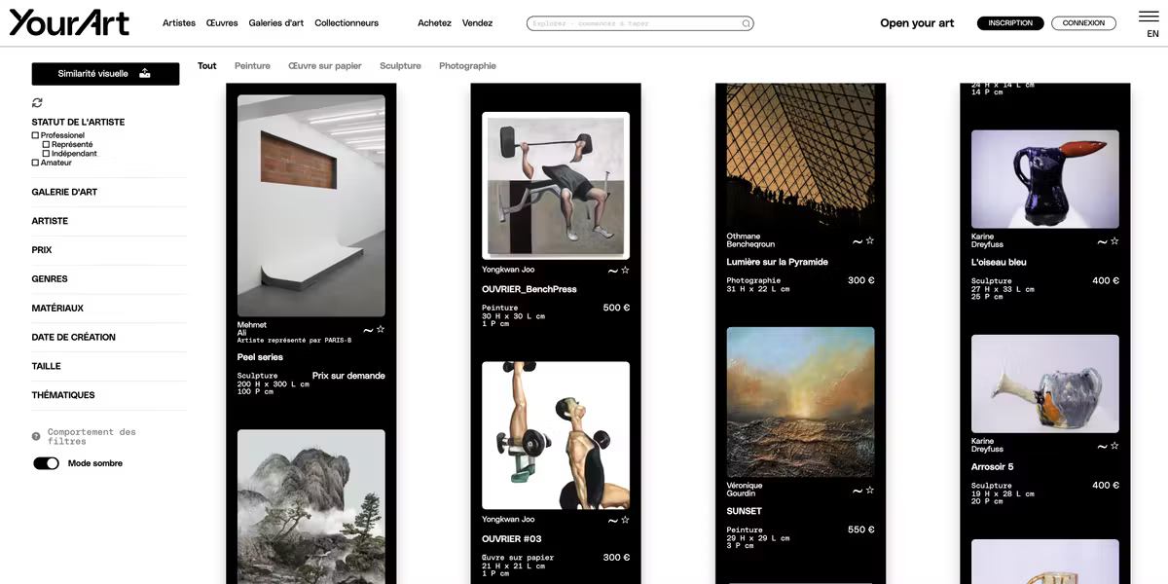Click the Vendez link
1168x584 pixels.
477,23
